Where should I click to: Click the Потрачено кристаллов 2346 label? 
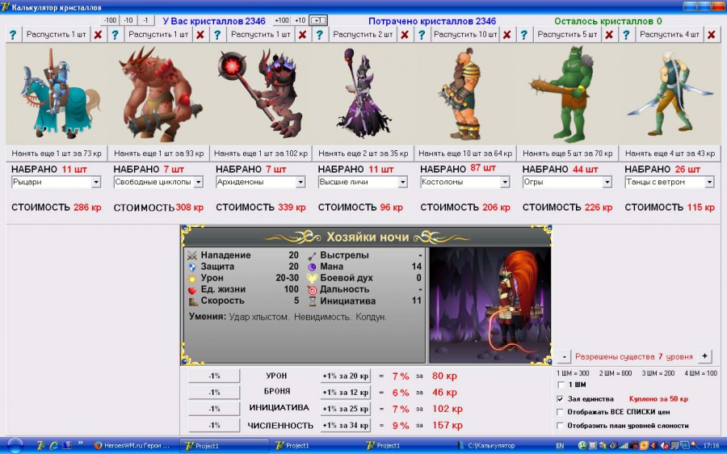pos(432,21)
